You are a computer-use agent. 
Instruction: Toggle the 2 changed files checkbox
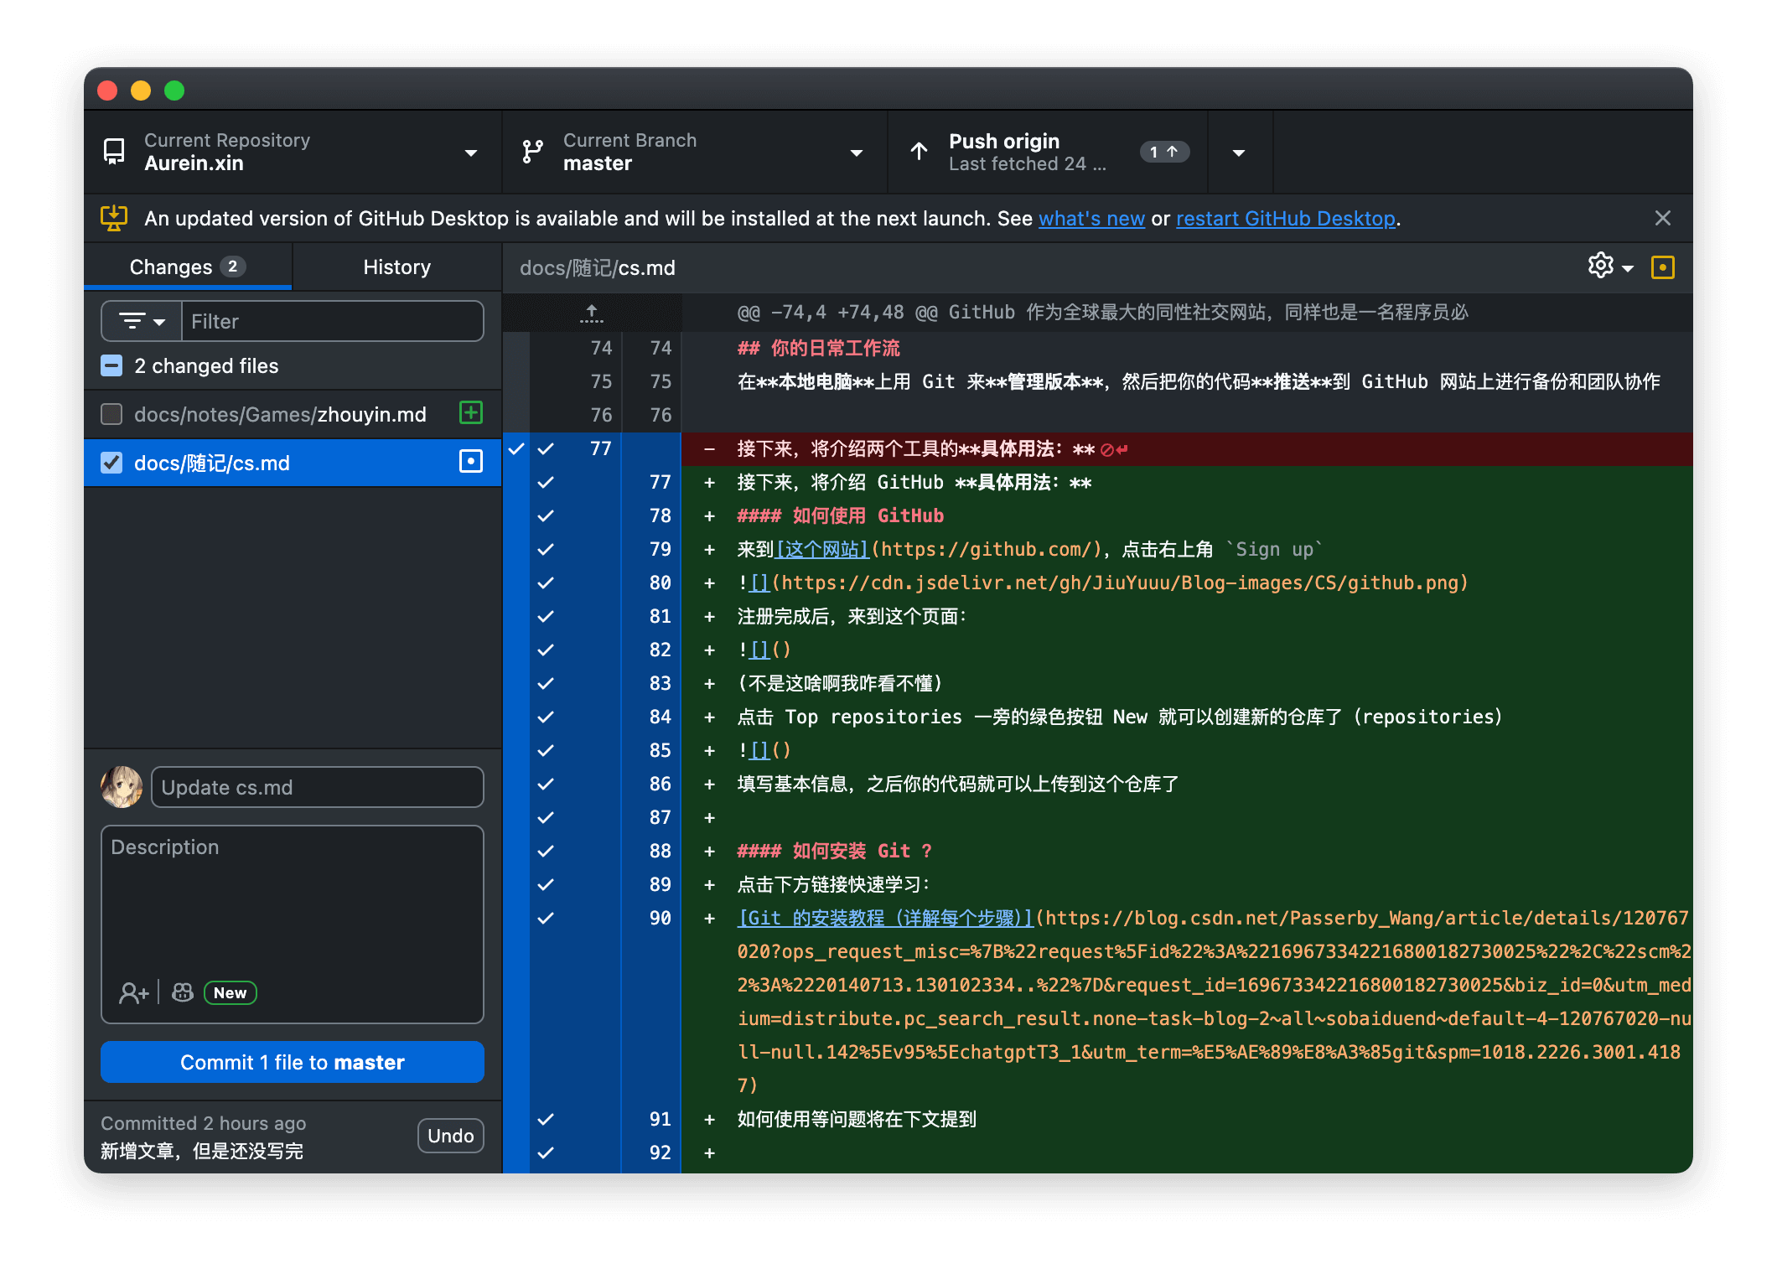coord(111,366)
